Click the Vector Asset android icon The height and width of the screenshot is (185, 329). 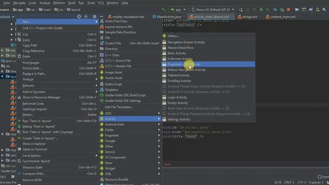(102, 78)
